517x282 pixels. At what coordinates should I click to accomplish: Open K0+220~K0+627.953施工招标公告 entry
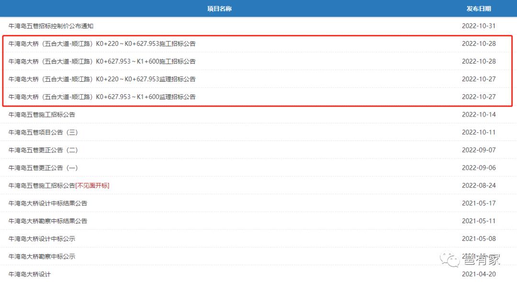[102, 44]
